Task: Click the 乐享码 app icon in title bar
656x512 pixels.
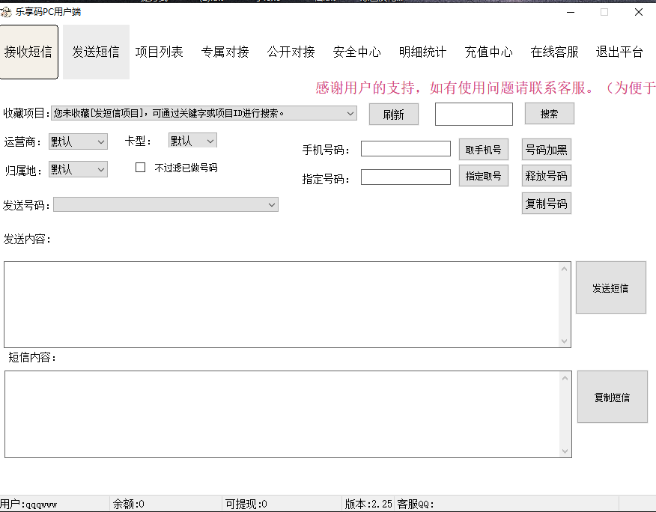Action: [6, 12]
